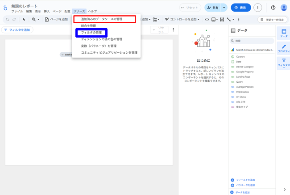The image size is (290, 195).
Task: Click the report title 無題のレポート
Action: 24,6
